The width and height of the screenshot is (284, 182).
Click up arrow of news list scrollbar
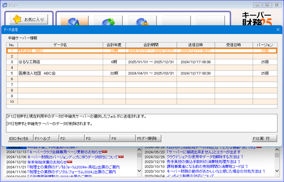(139, 150)
